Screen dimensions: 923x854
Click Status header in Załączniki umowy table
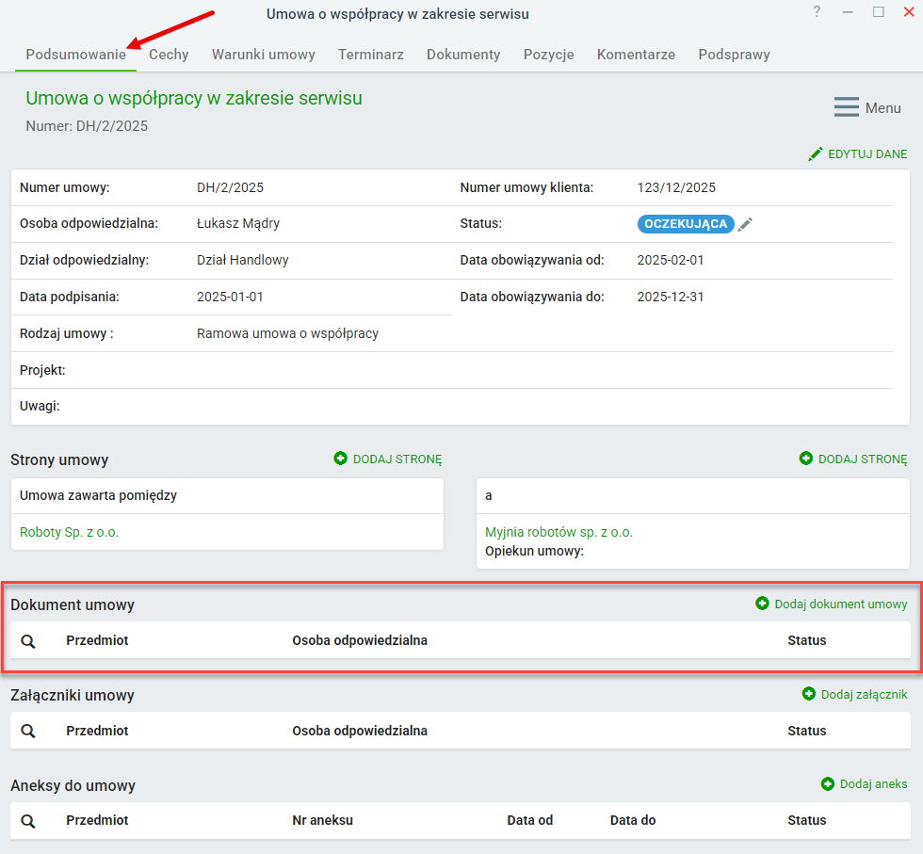[807, 731]
